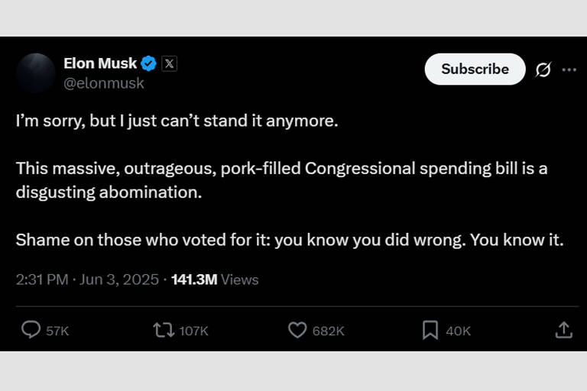
Task: Open the Elon Musk display name link
Action: (x=100, y=63)
